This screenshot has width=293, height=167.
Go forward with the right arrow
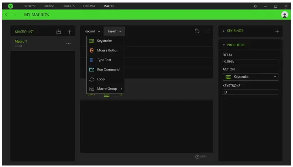(x=15, y=15)
